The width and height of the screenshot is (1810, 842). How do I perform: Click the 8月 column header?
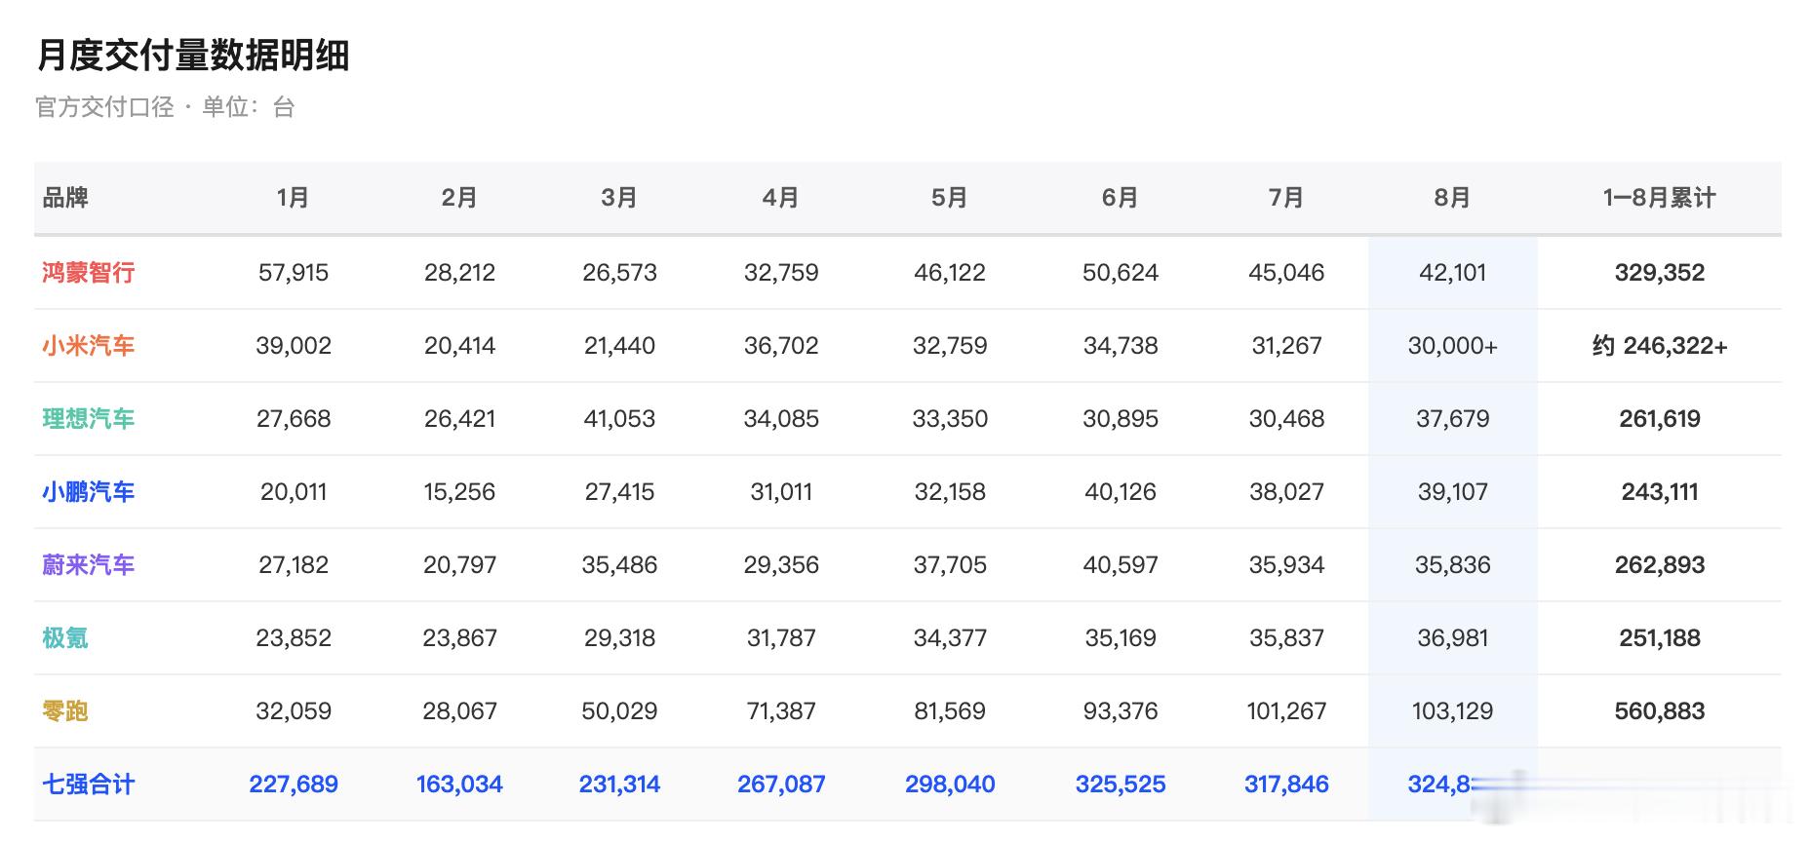1453,198
